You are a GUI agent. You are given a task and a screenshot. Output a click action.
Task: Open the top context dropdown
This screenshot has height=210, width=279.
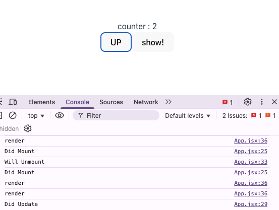pyautogui.click(x=36, y=116)
